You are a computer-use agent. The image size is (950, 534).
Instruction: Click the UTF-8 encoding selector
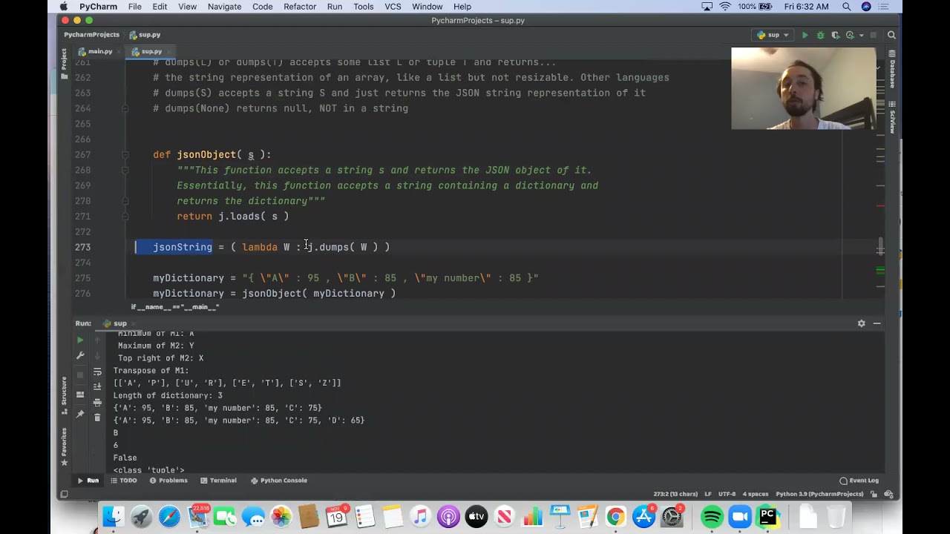[727, 494]
